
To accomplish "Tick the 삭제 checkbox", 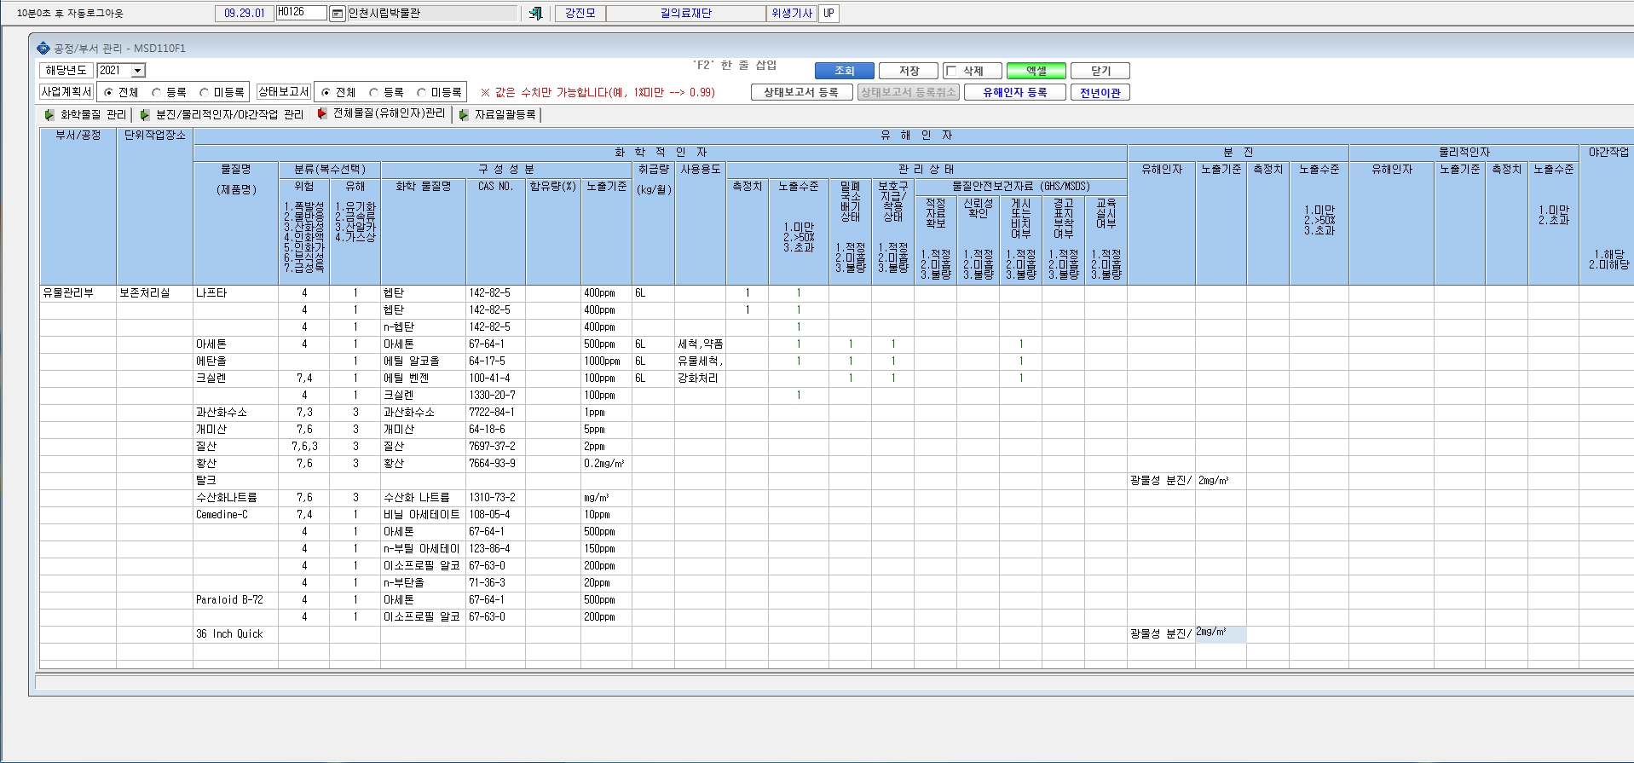I will [952, 71].
